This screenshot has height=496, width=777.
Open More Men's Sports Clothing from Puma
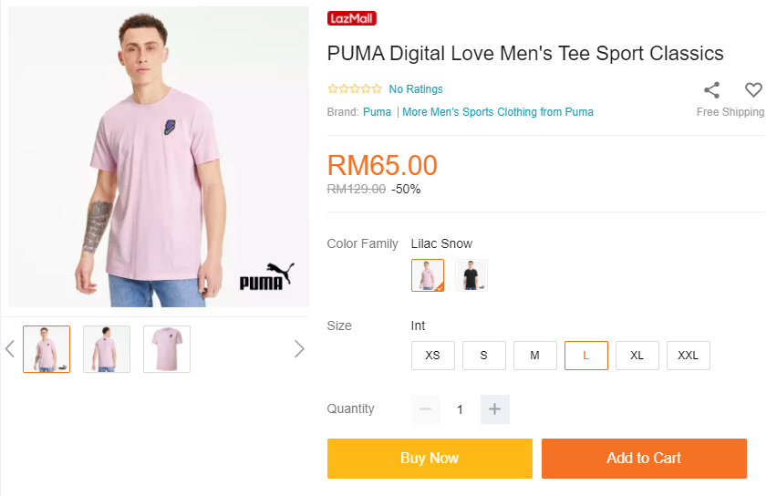click(498, 112)
